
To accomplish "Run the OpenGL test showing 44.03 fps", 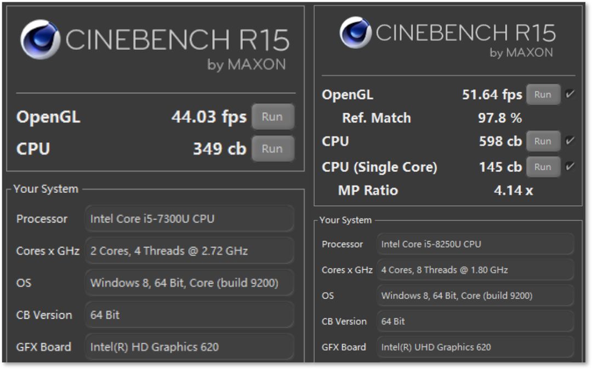I will (272, 117).
